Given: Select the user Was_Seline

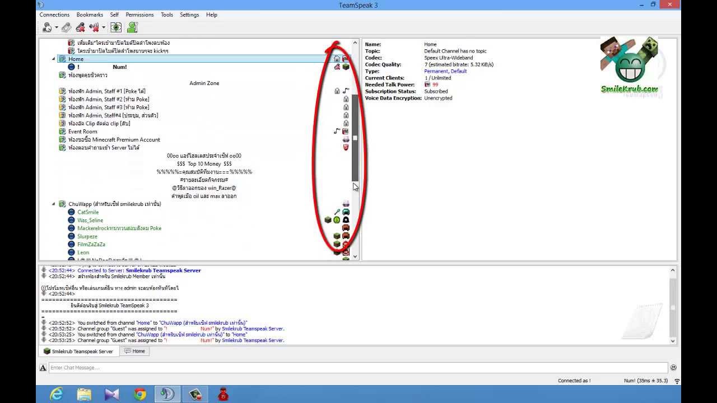Looking at the screenshot, I should tap(90, 221).
